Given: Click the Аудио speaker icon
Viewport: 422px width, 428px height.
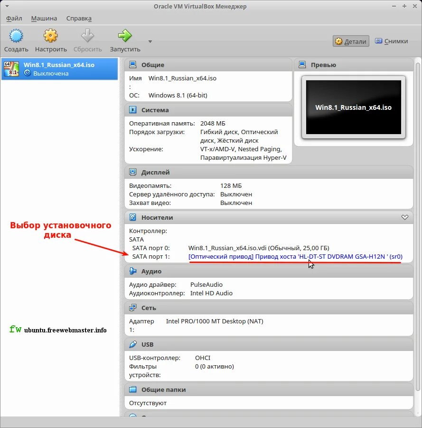Looking at the screenshot, I should 132,271.
